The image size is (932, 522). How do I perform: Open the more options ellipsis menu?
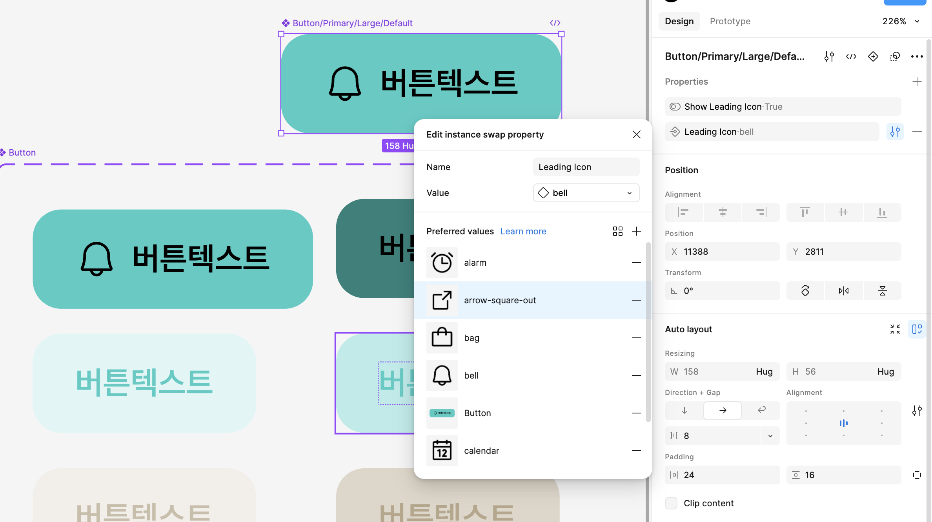pyautogui.click(x=917, y=56)
